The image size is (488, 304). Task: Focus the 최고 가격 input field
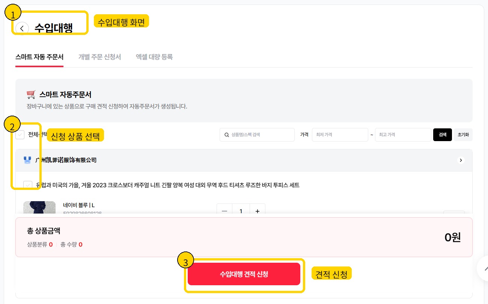tap(403, 135)
